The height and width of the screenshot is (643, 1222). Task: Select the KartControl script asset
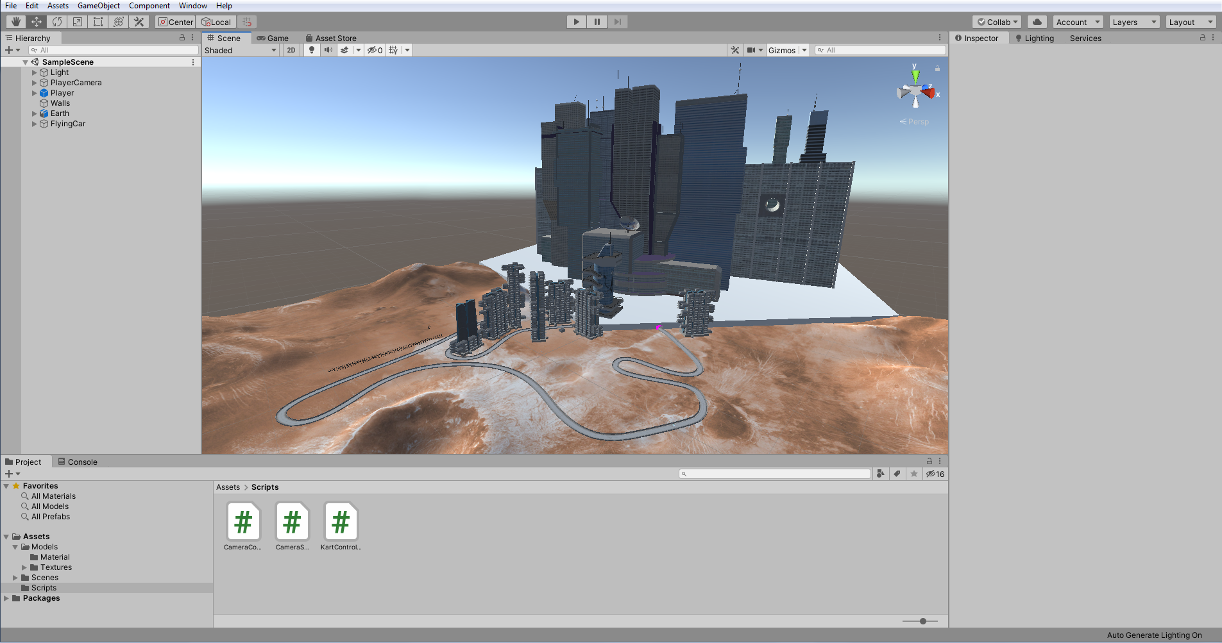tap(341, 526)
